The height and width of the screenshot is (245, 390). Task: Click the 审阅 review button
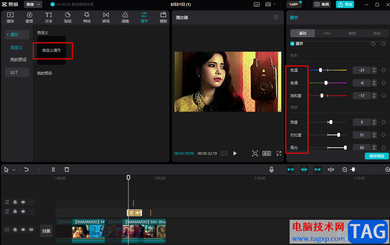point(322,4)
